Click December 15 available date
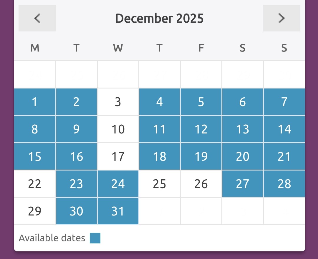The width and height of the screenshot is (318, 259). (x=35, y=156)
